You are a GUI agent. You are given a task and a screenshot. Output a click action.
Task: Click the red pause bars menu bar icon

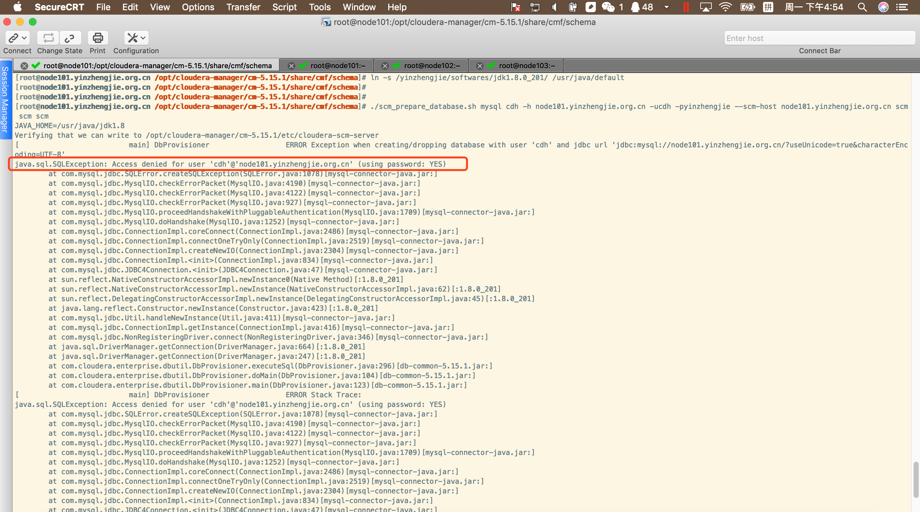pos(686,7)
